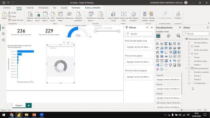Screen dimensions: 210x118
Task: Collapse the Datos pane
Action: pos(208,28)
